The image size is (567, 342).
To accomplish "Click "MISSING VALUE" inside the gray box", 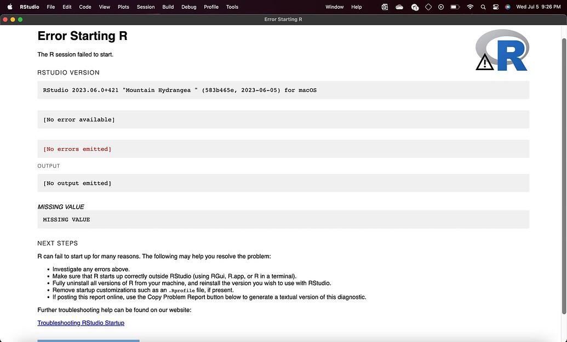I will coord(66,220).
